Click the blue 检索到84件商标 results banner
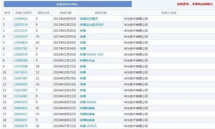 (68, 4)
